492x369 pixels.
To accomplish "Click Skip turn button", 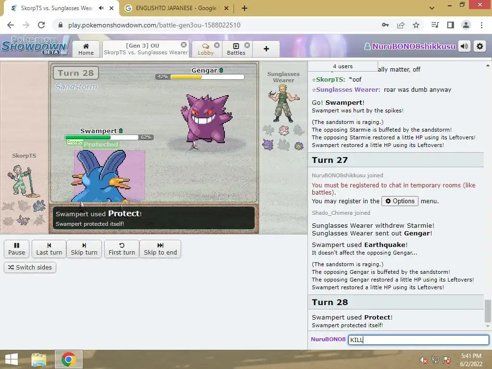I will [x=84, y=249].
